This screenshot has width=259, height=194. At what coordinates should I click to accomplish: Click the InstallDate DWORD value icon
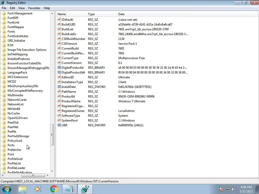[x=59, y=87]
